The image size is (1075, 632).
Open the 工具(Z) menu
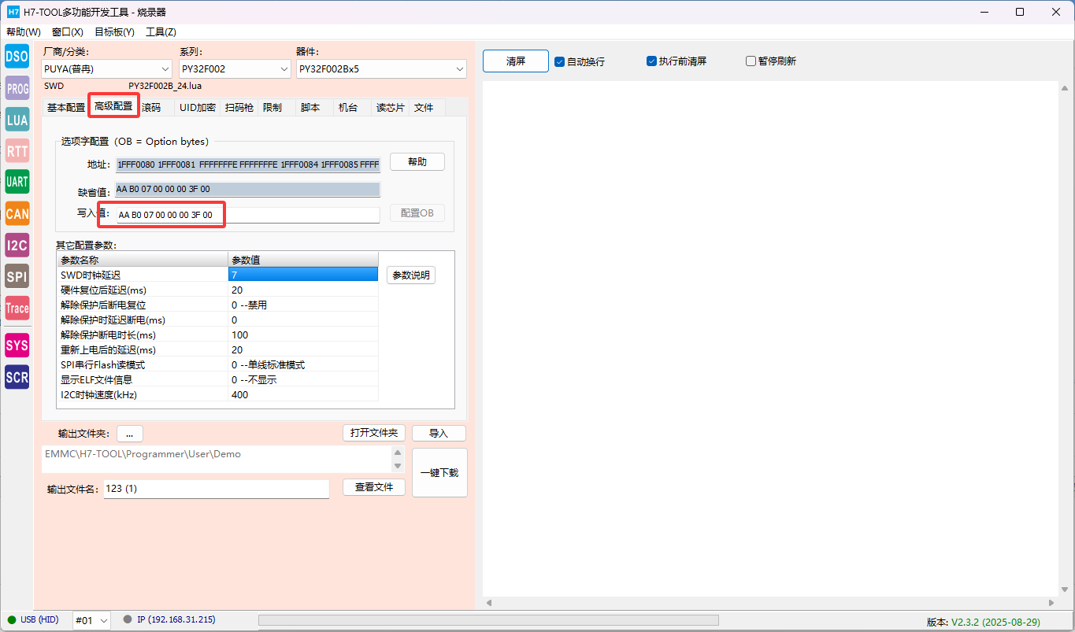161,32
